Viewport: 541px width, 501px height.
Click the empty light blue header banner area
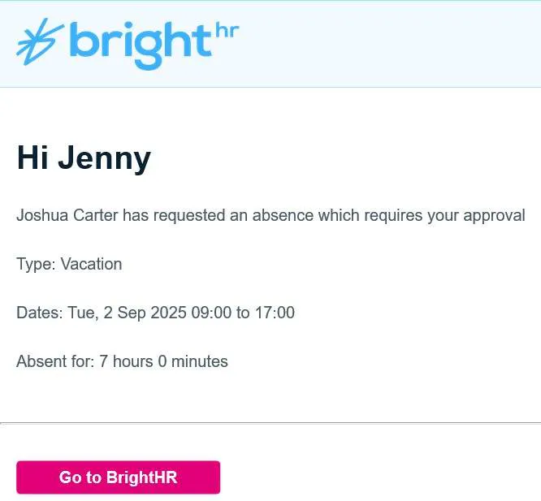(390, 45)
